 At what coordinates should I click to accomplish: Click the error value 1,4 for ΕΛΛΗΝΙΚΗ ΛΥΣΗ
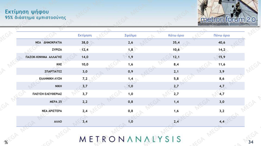point(130,79)
